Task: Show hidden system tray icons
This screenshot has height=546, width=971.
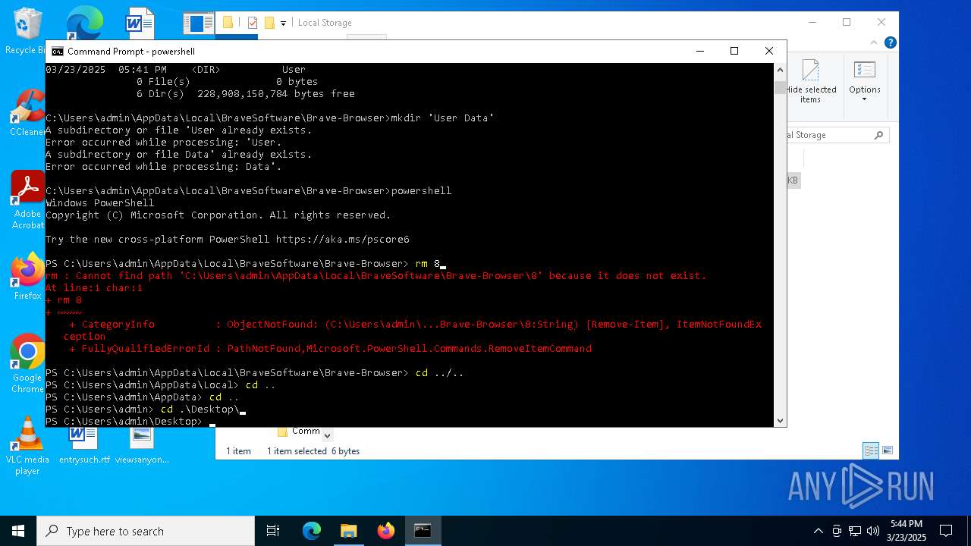Action: (x=818, y=531)
